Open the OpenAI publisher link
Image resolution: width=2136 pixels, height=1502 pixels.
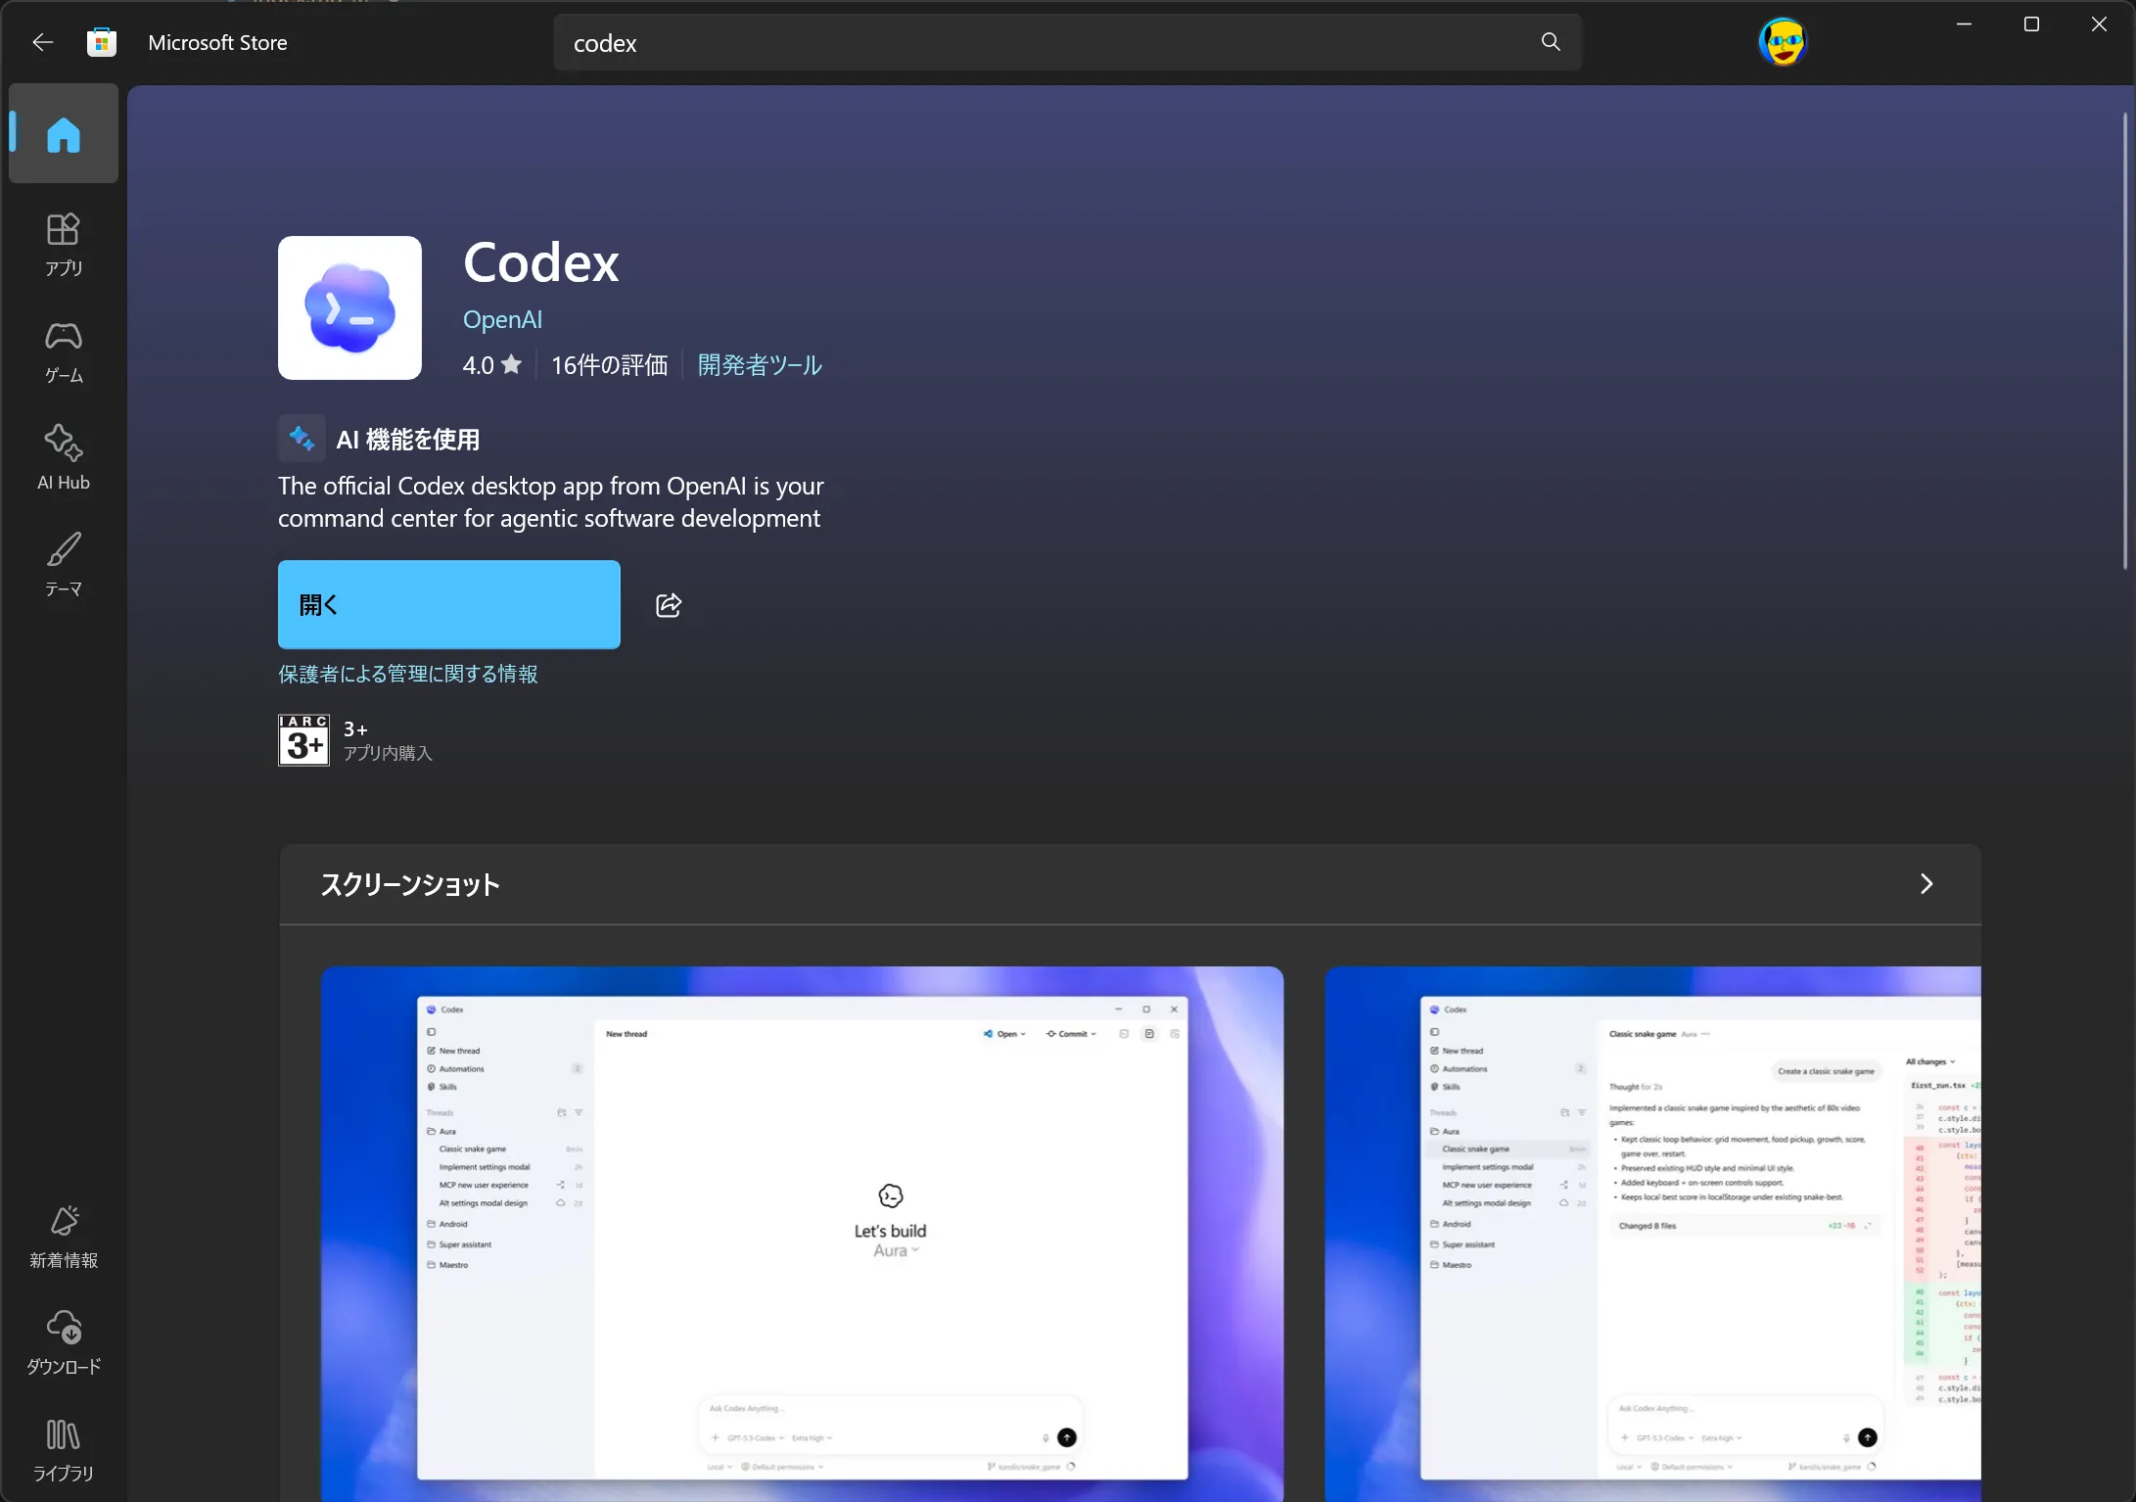[502, 319]
